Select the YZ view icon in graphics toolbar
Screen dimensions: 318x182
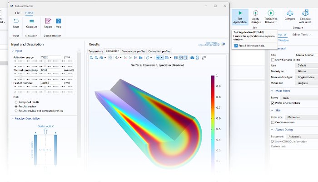[131, 58]
